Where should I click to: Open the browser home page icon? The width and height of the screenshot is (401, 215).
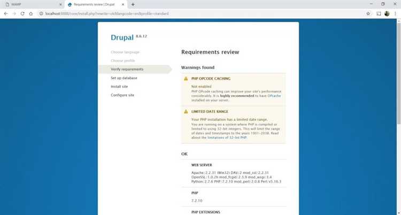coord(31,13)
